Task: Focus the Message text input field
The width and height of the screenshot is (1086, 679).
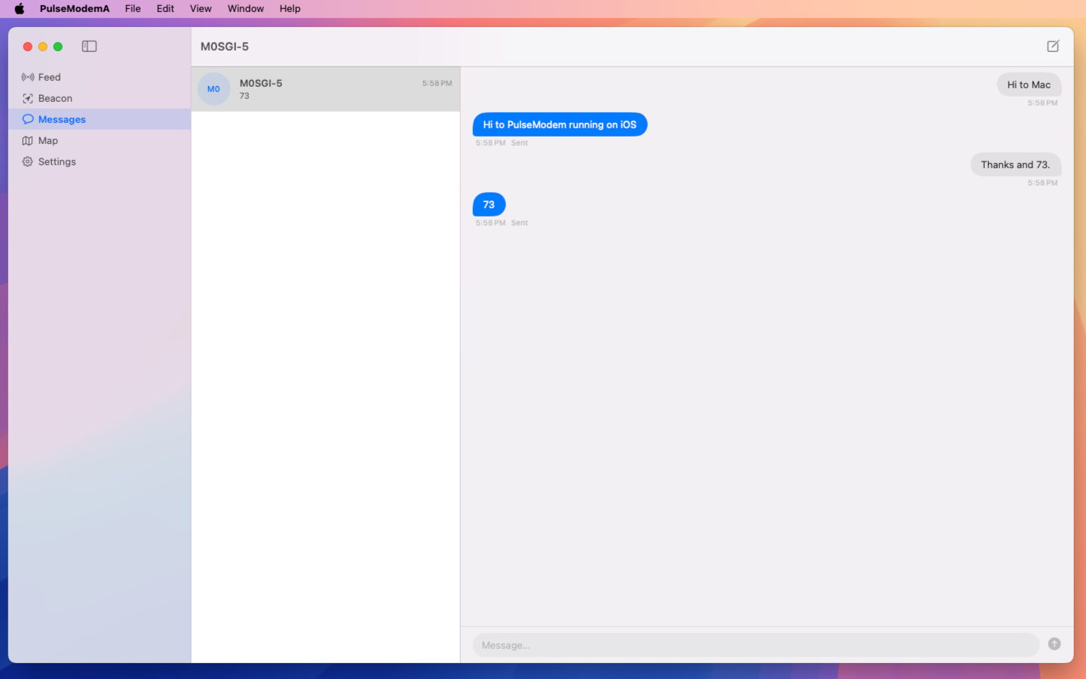Action: point(756,645)
